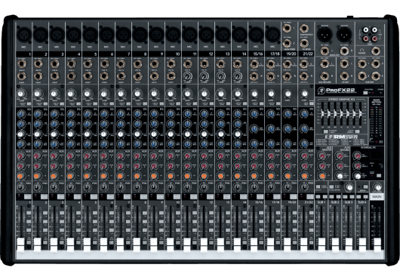Click the channel 14 compressor knob

(x=237, y=75)
